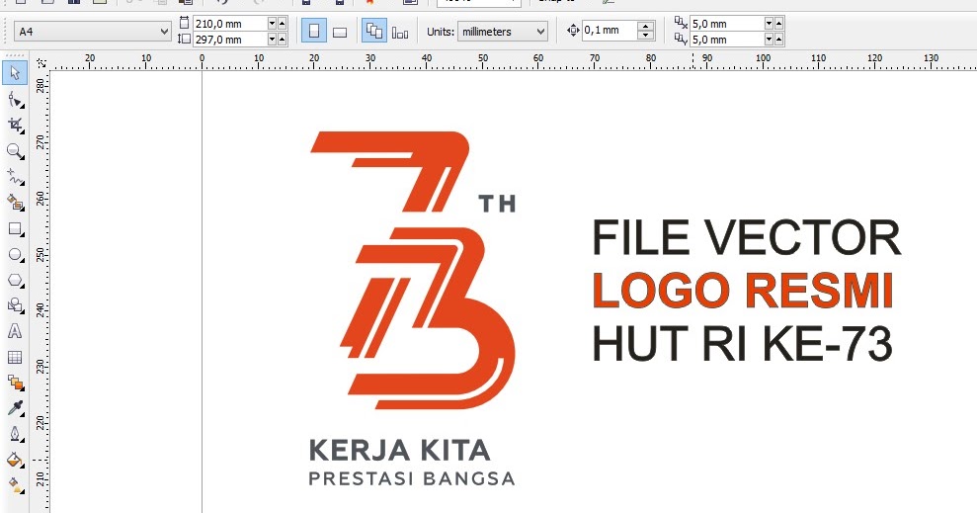Select the 'KERJA KITA' text object

point(399,450)
